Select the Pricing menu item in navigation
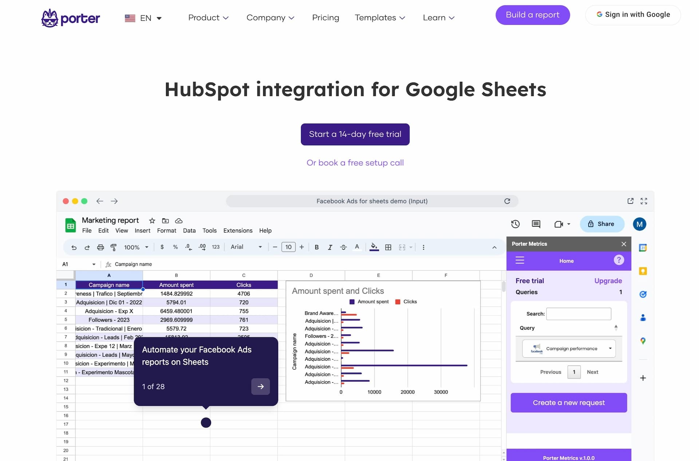The height and width of the screenshot is (461, 699). pos(325,17)
